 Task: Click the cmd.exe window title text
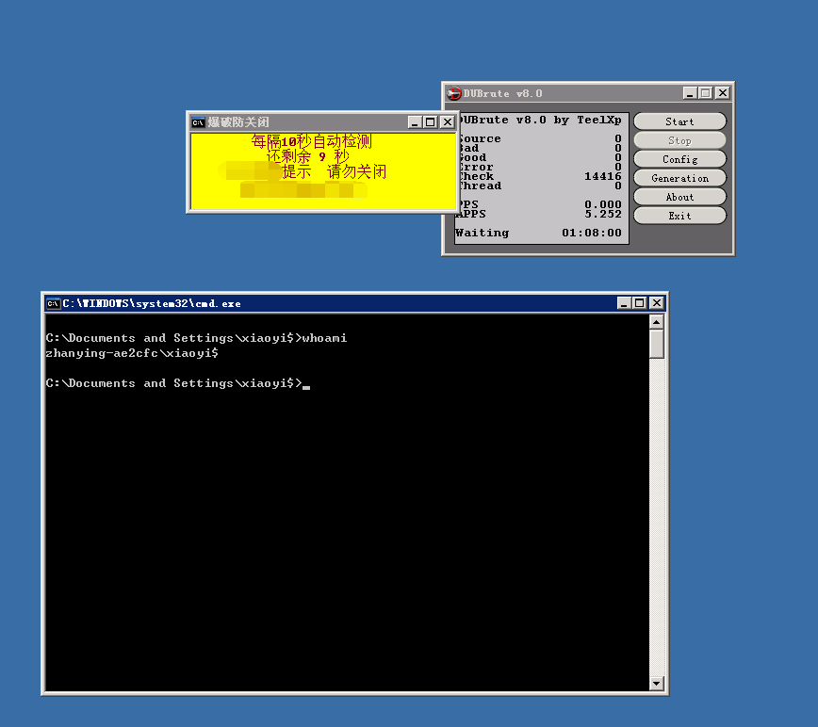[152, 303]
